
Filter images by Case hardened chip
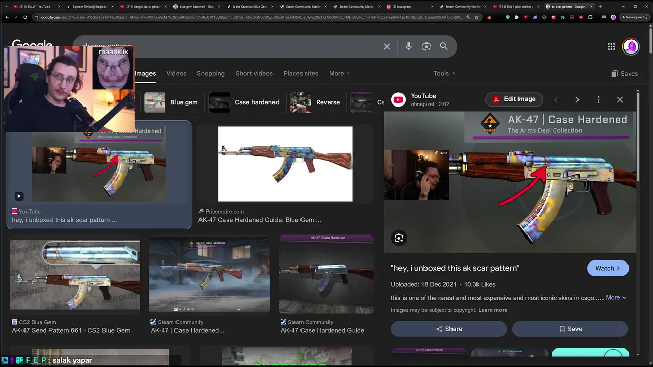(247, 102)
